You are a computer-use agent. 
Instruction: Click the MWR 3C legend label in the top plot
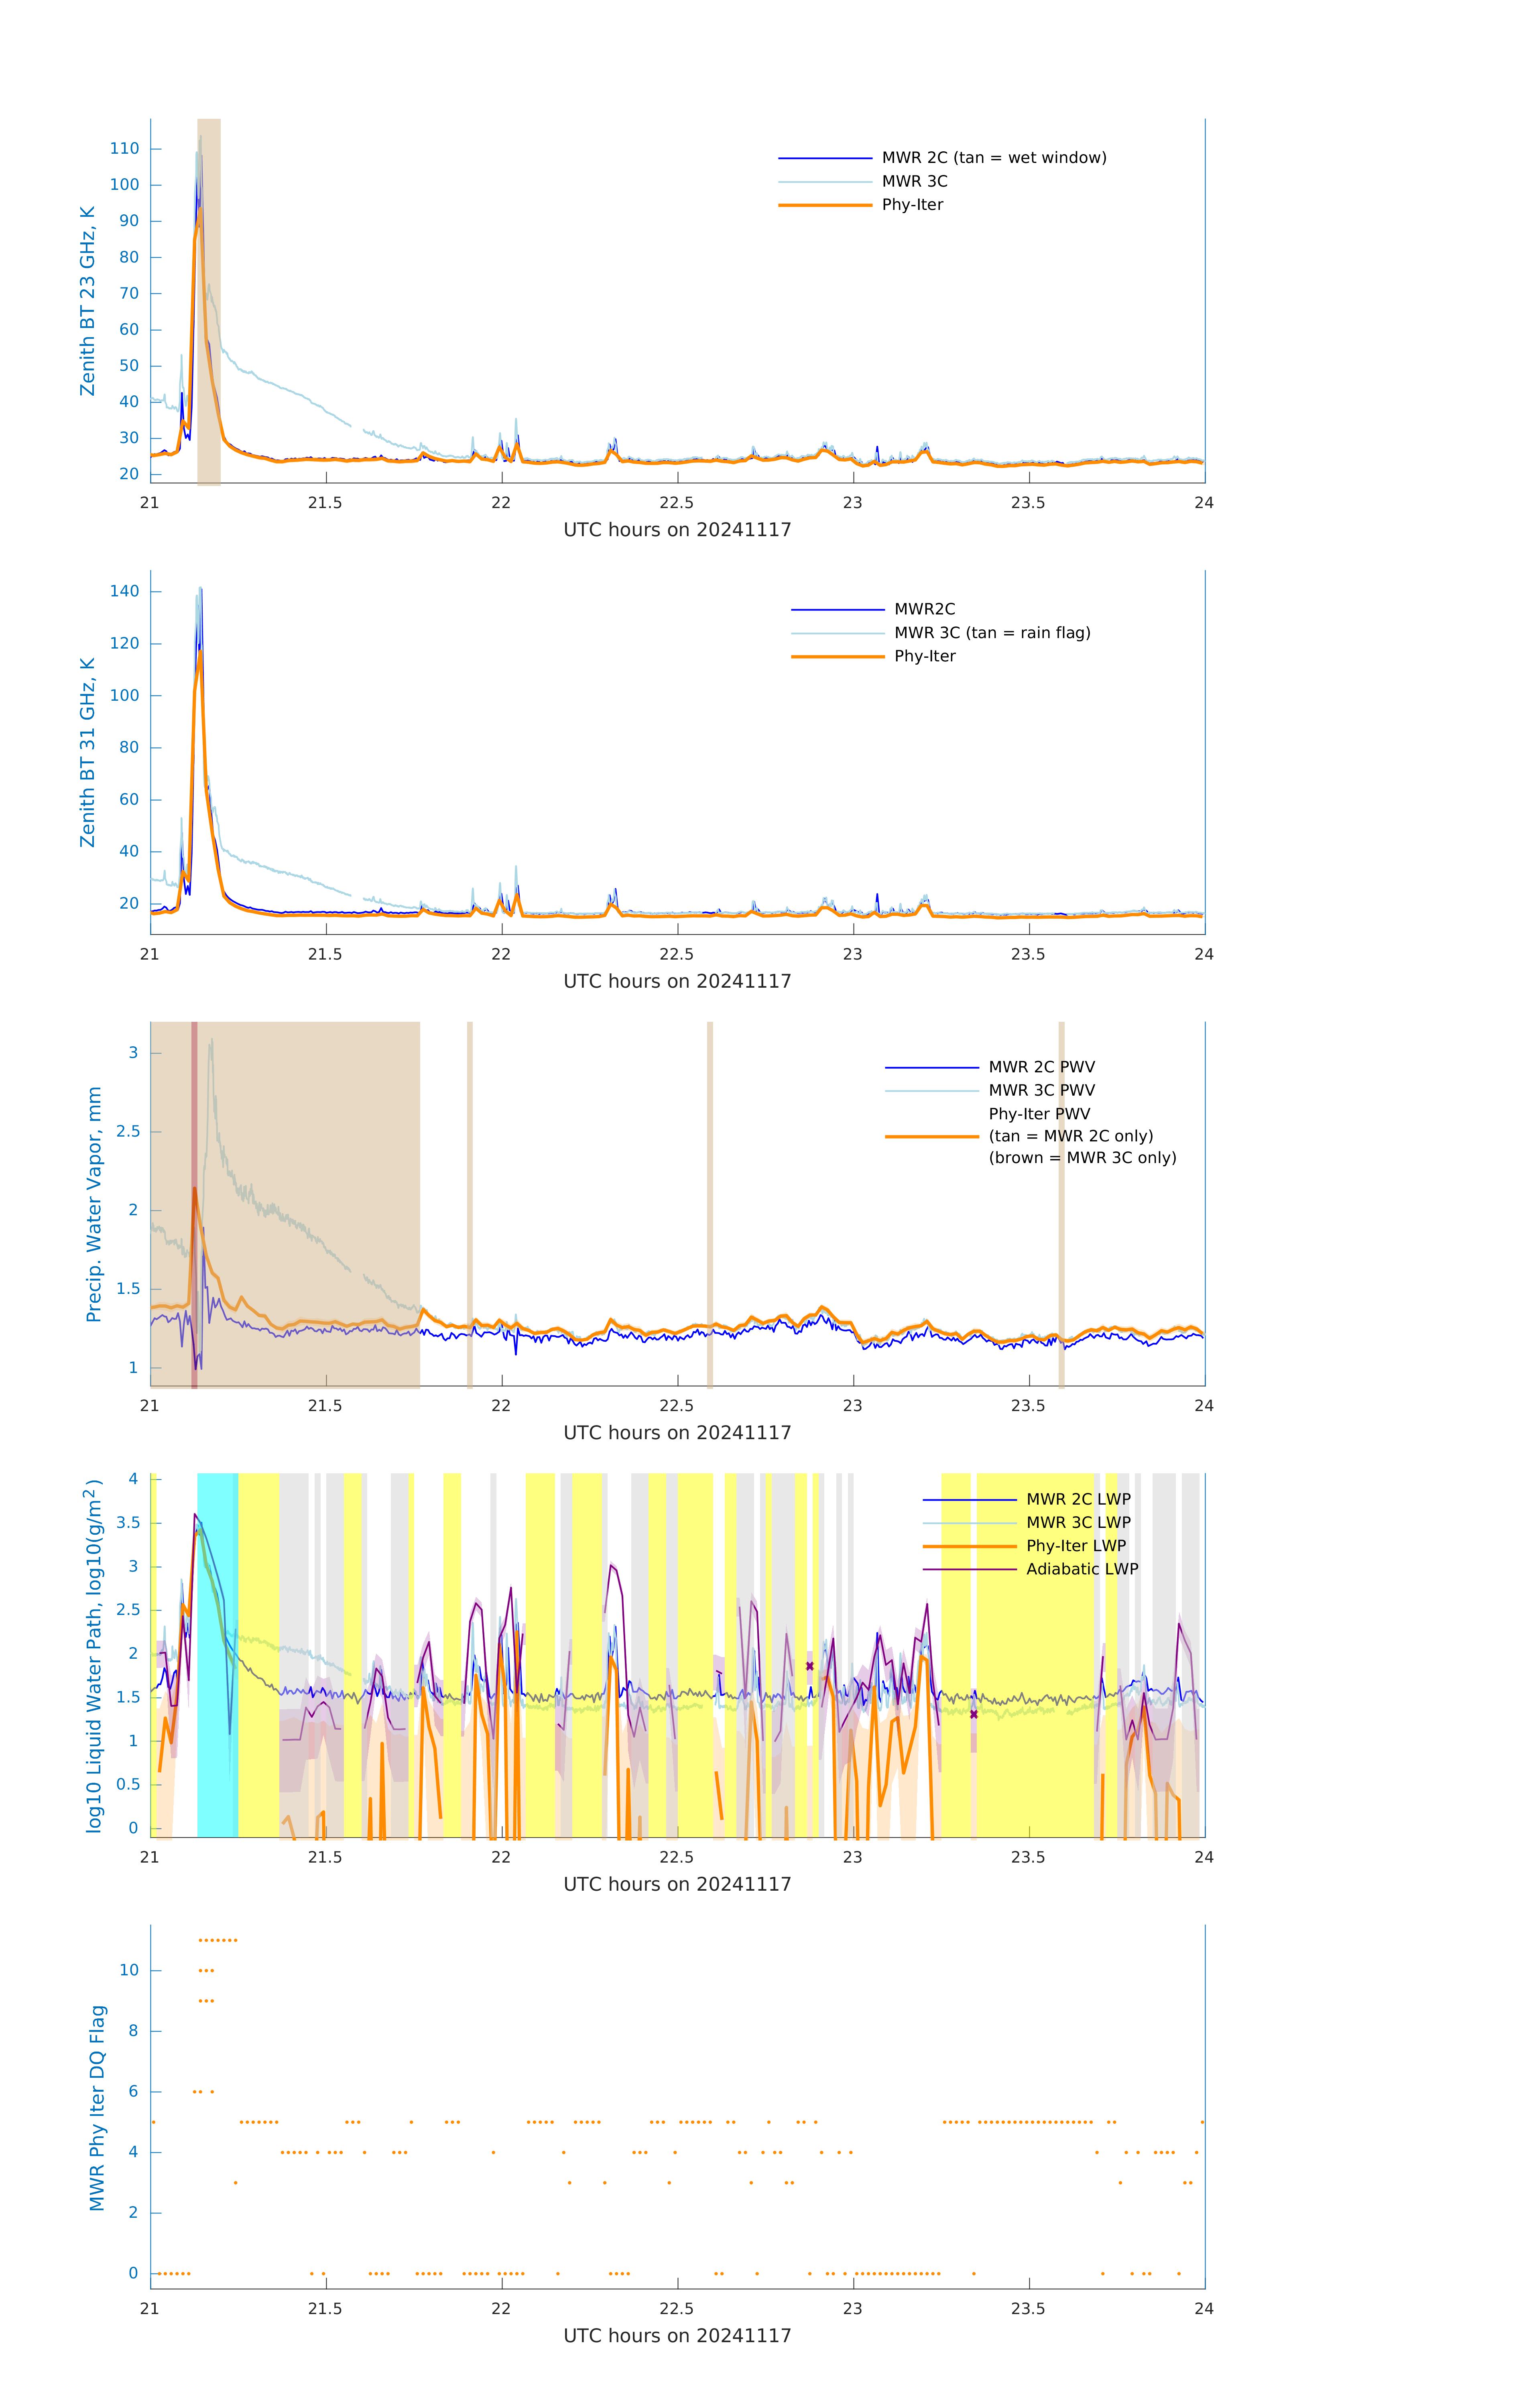tap(914, 181)
